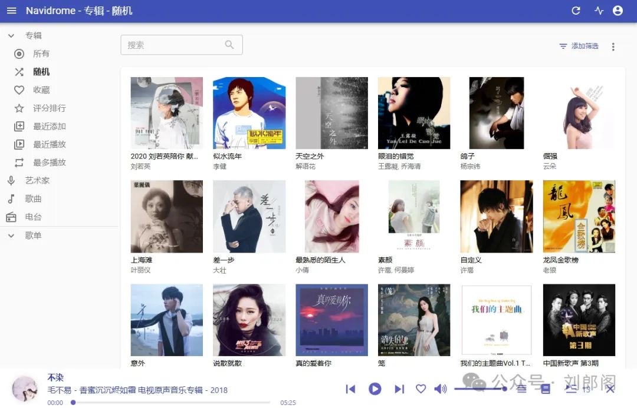Open the three-dot more options menu
Viewport: 637px width, 408px height.
[613, 47]
